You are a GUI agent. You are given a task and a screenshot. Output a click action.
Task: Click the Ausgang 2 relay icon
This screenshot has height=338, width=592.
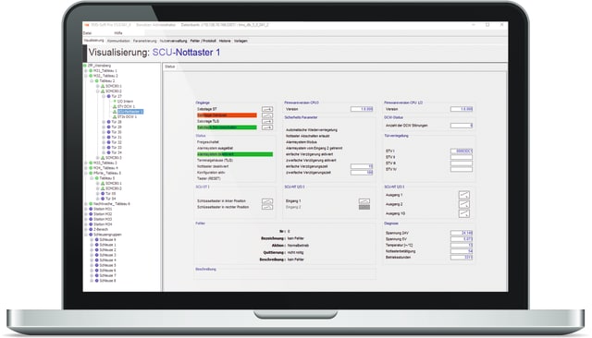click(464, 204)
